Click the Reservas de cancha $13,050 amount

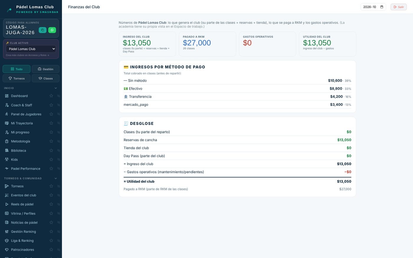344,140
